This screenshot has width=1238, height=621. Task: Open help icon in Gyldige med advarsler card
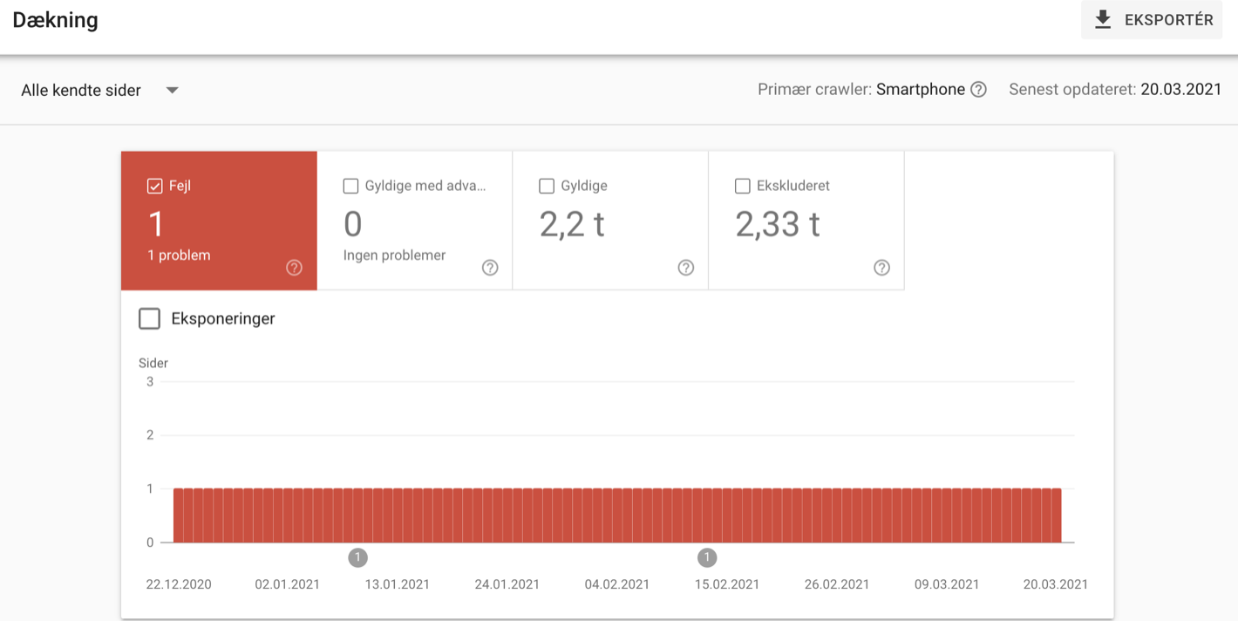click(x=490, y=268)
